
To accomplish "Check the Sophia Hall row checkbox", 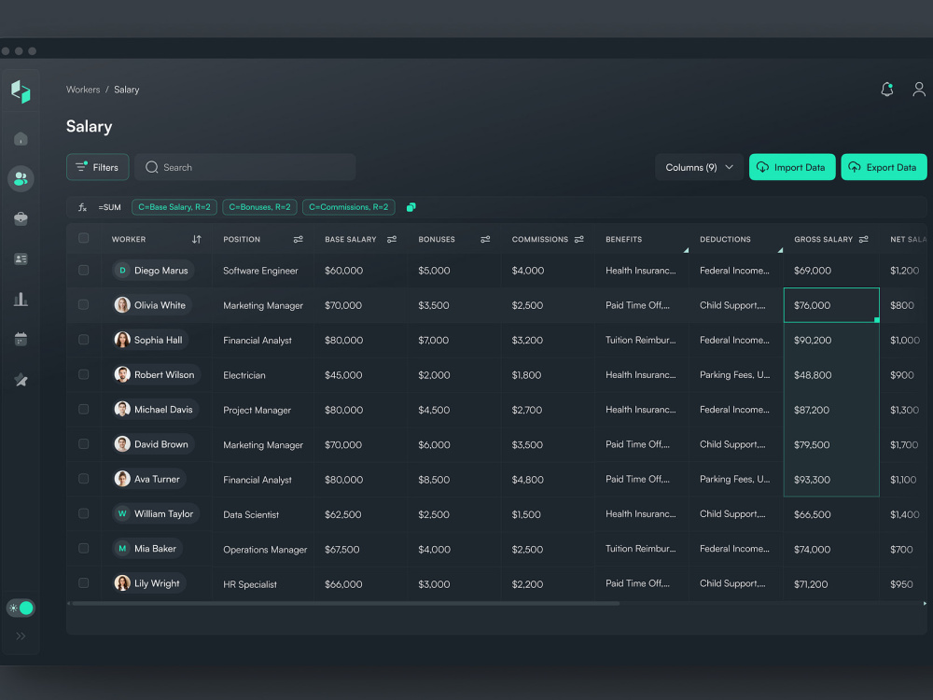I will (x=83, y=340).
